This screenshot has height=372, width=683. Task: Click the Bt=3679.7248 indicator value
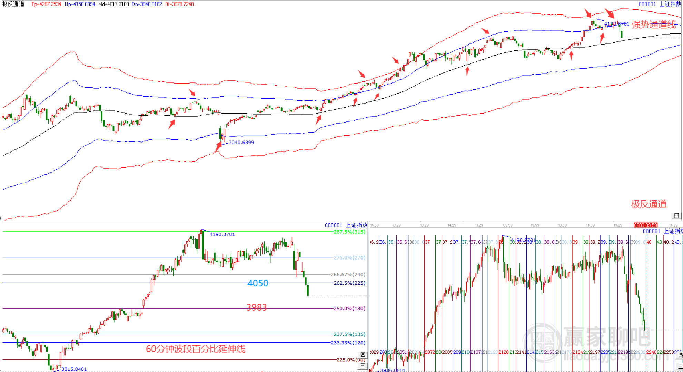[179, 4]
